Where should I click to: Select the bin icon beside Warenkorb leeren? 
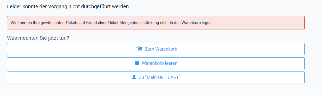(x=137, y=63)
